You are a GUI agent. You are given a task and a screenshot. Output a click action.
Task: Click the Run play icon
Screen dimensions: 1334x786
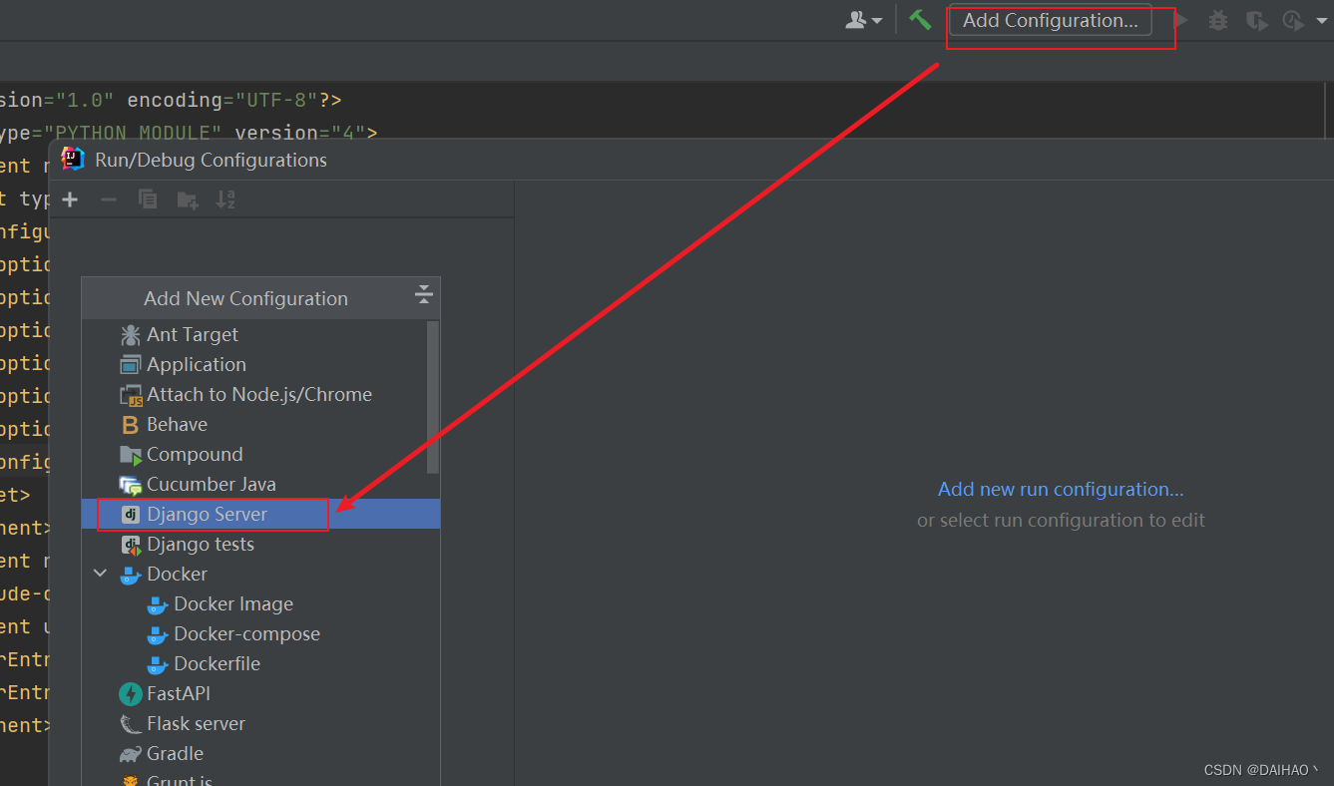(x=1181, y=20)
